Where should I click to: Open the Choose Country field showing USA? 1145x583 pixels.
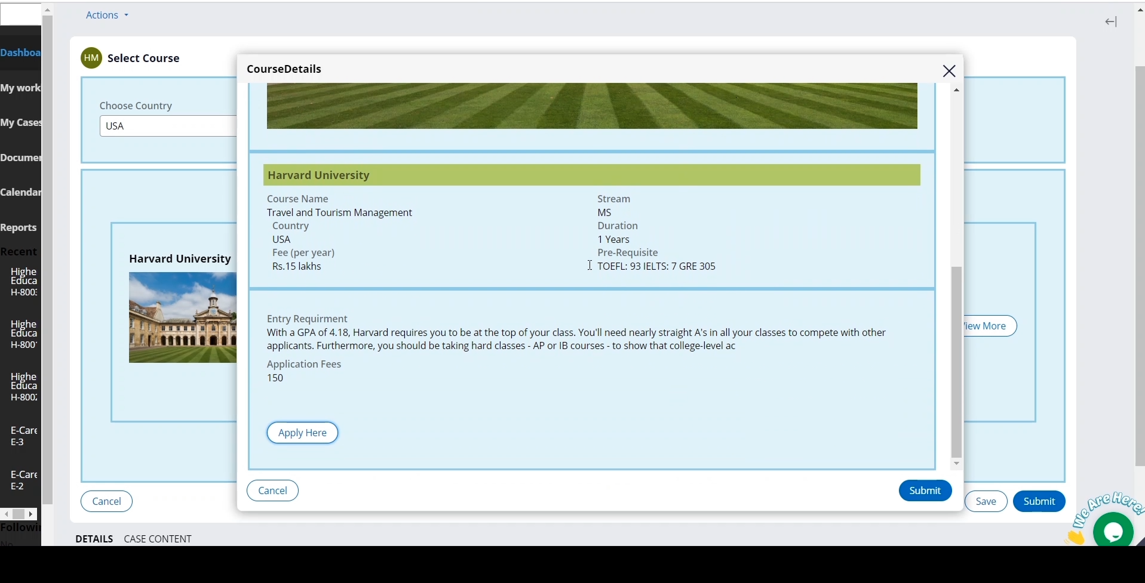tap(168, 126)
